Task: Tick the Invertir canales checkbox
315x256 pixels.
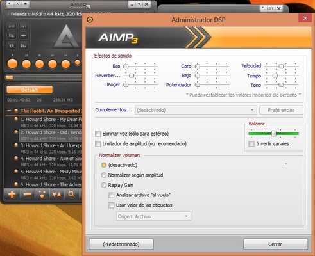Action: pyautogui.click(x=251, y=144)
